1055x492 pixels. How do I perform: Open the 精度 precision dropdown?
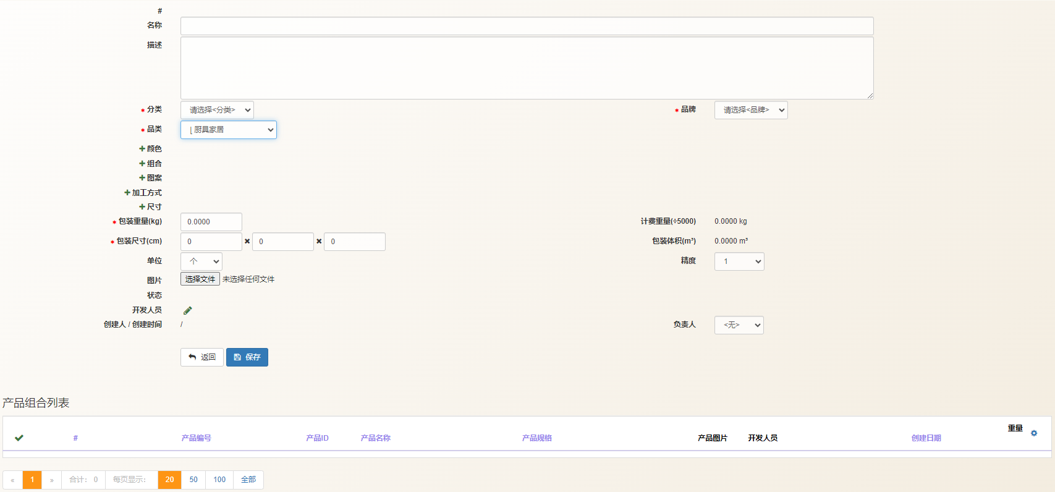pos(739,261)
